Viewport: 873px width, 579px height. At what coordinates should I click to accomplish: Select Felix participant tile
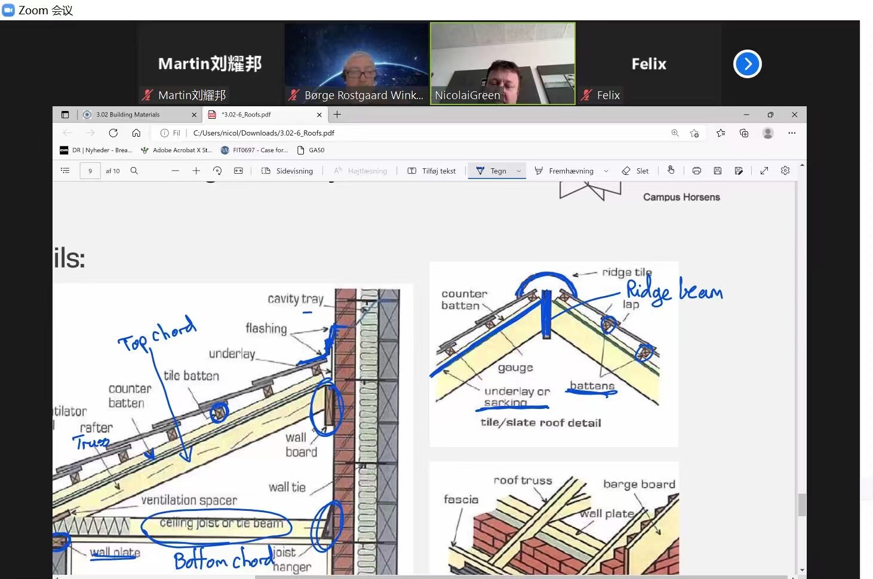[x=649, y=64]
